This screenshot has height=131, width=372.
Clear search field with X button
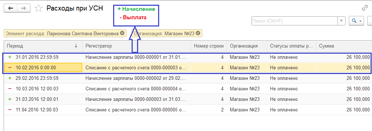click(341, 21)
